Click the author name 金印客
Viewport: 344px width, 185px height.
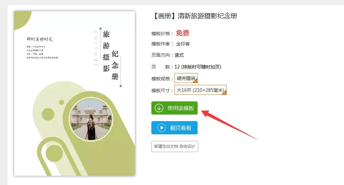coord(183,44)
